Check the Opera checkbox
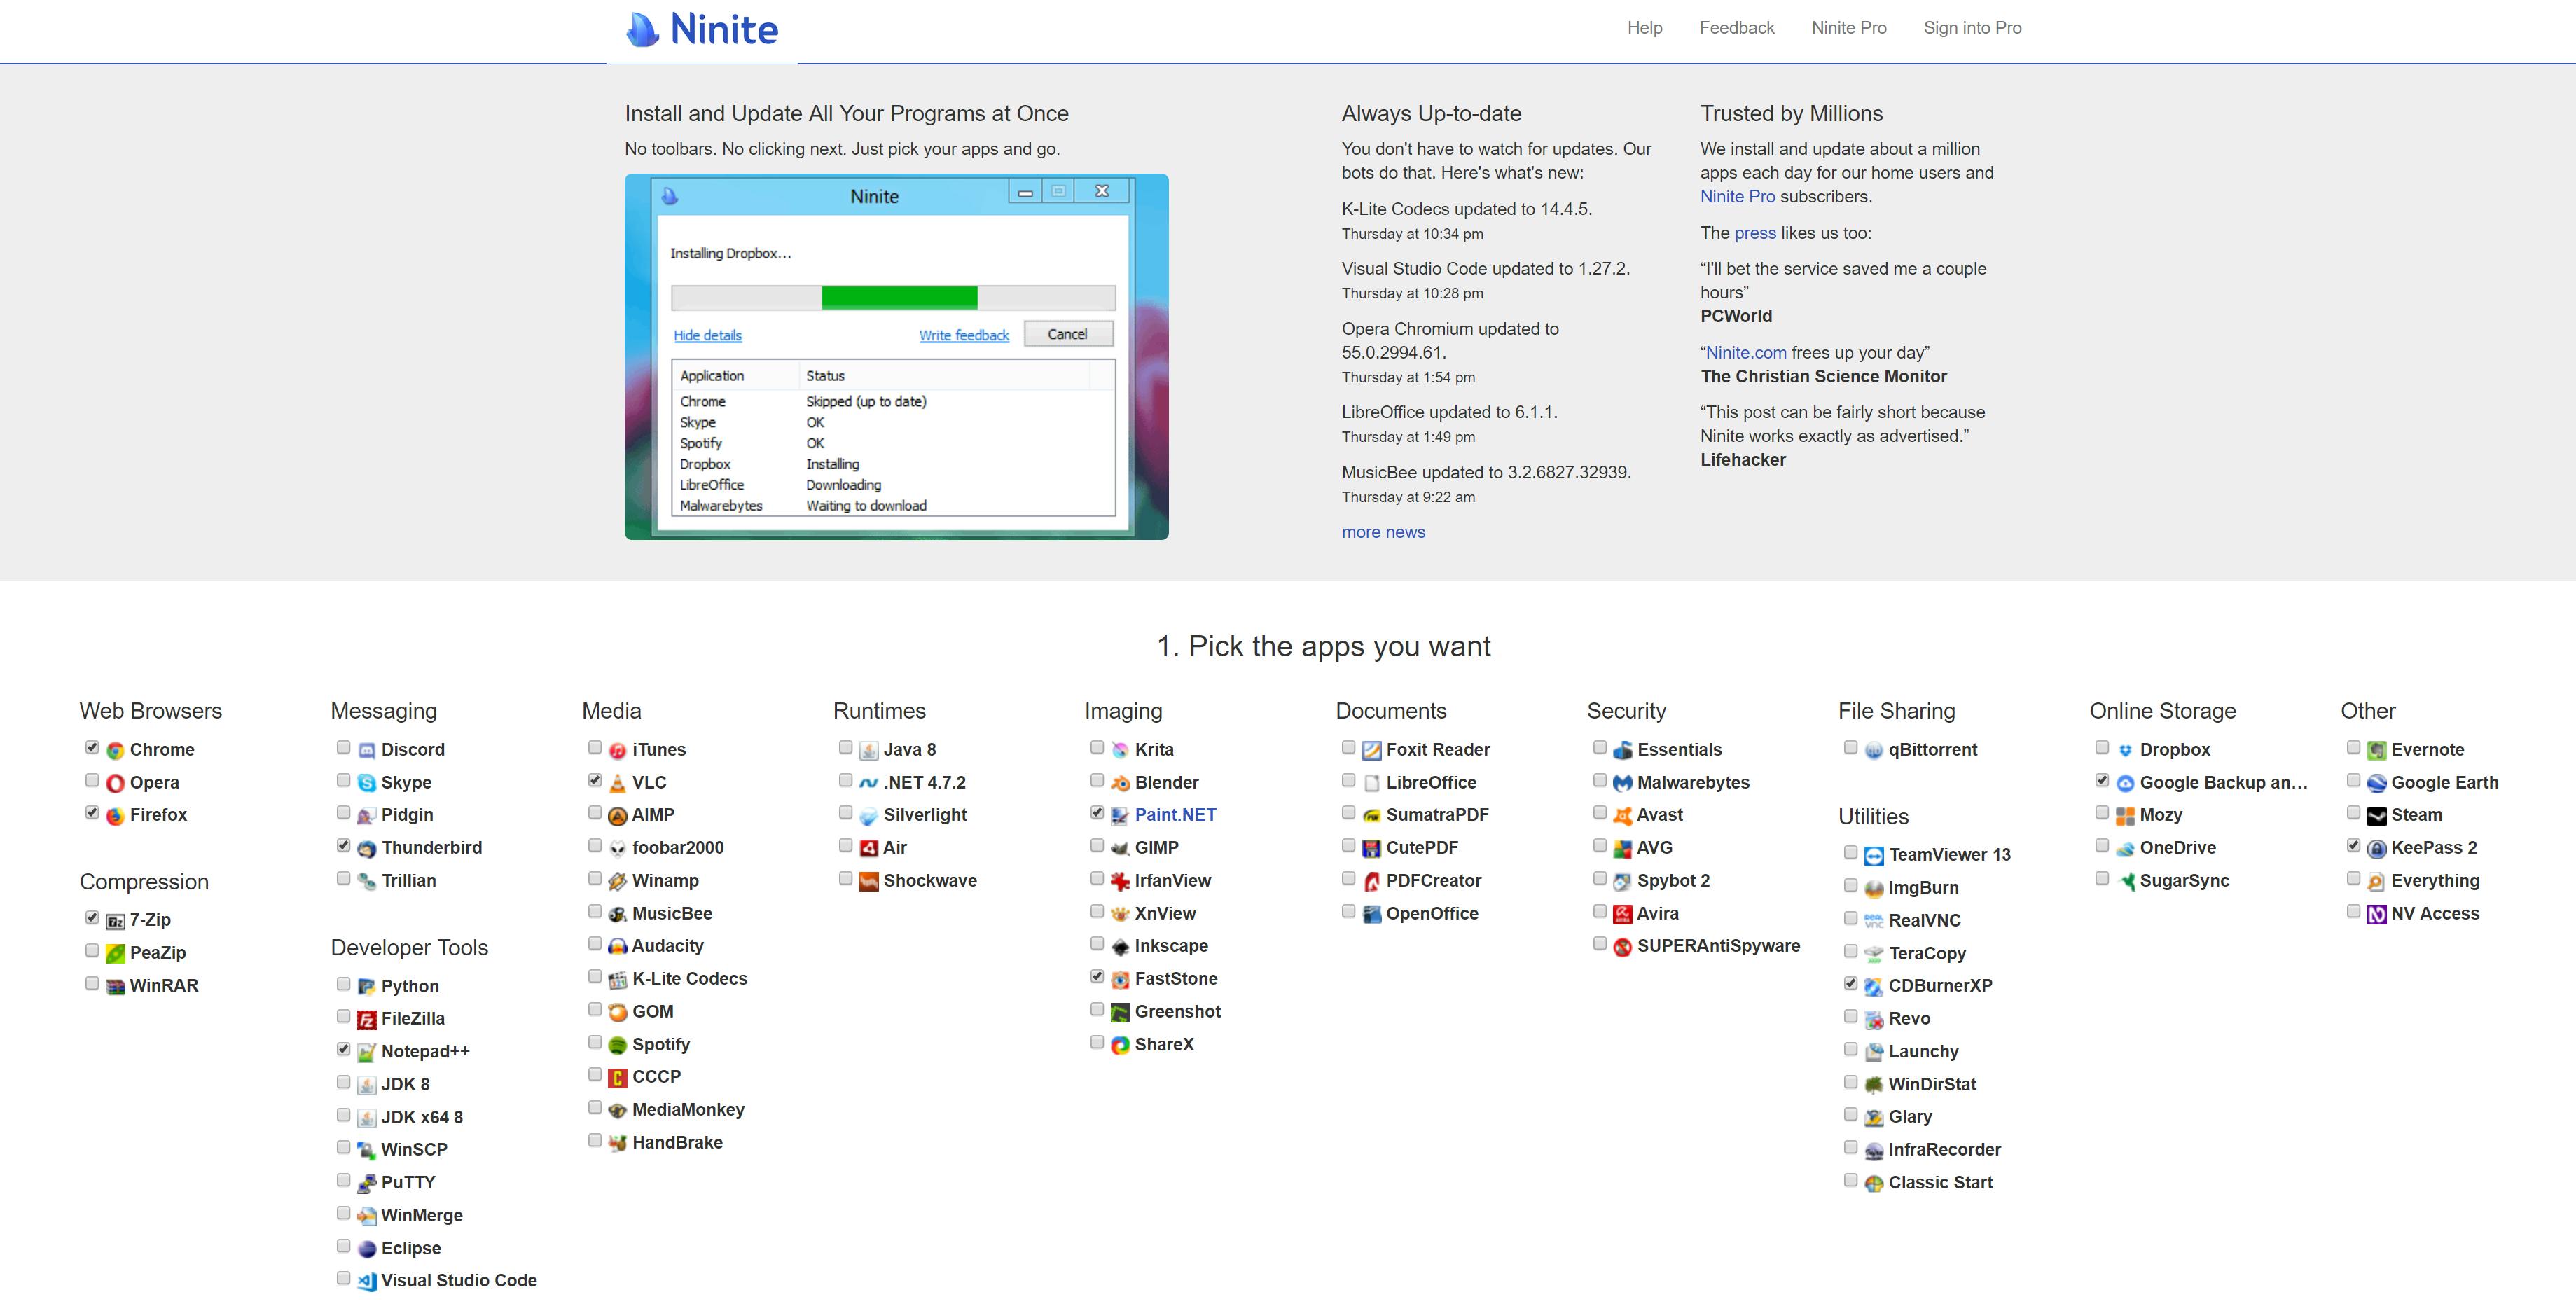The image size is (2576, 1304). pos(92,781)
